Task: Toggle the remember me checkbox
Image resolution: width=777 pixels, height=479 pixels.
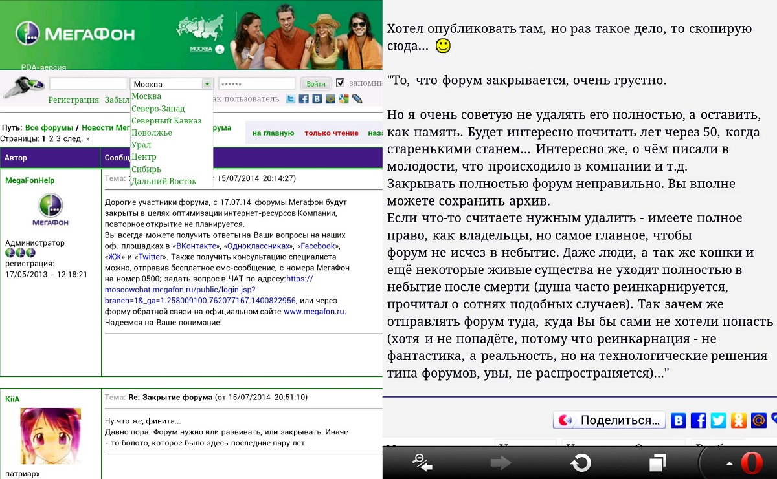Action: 341,83
